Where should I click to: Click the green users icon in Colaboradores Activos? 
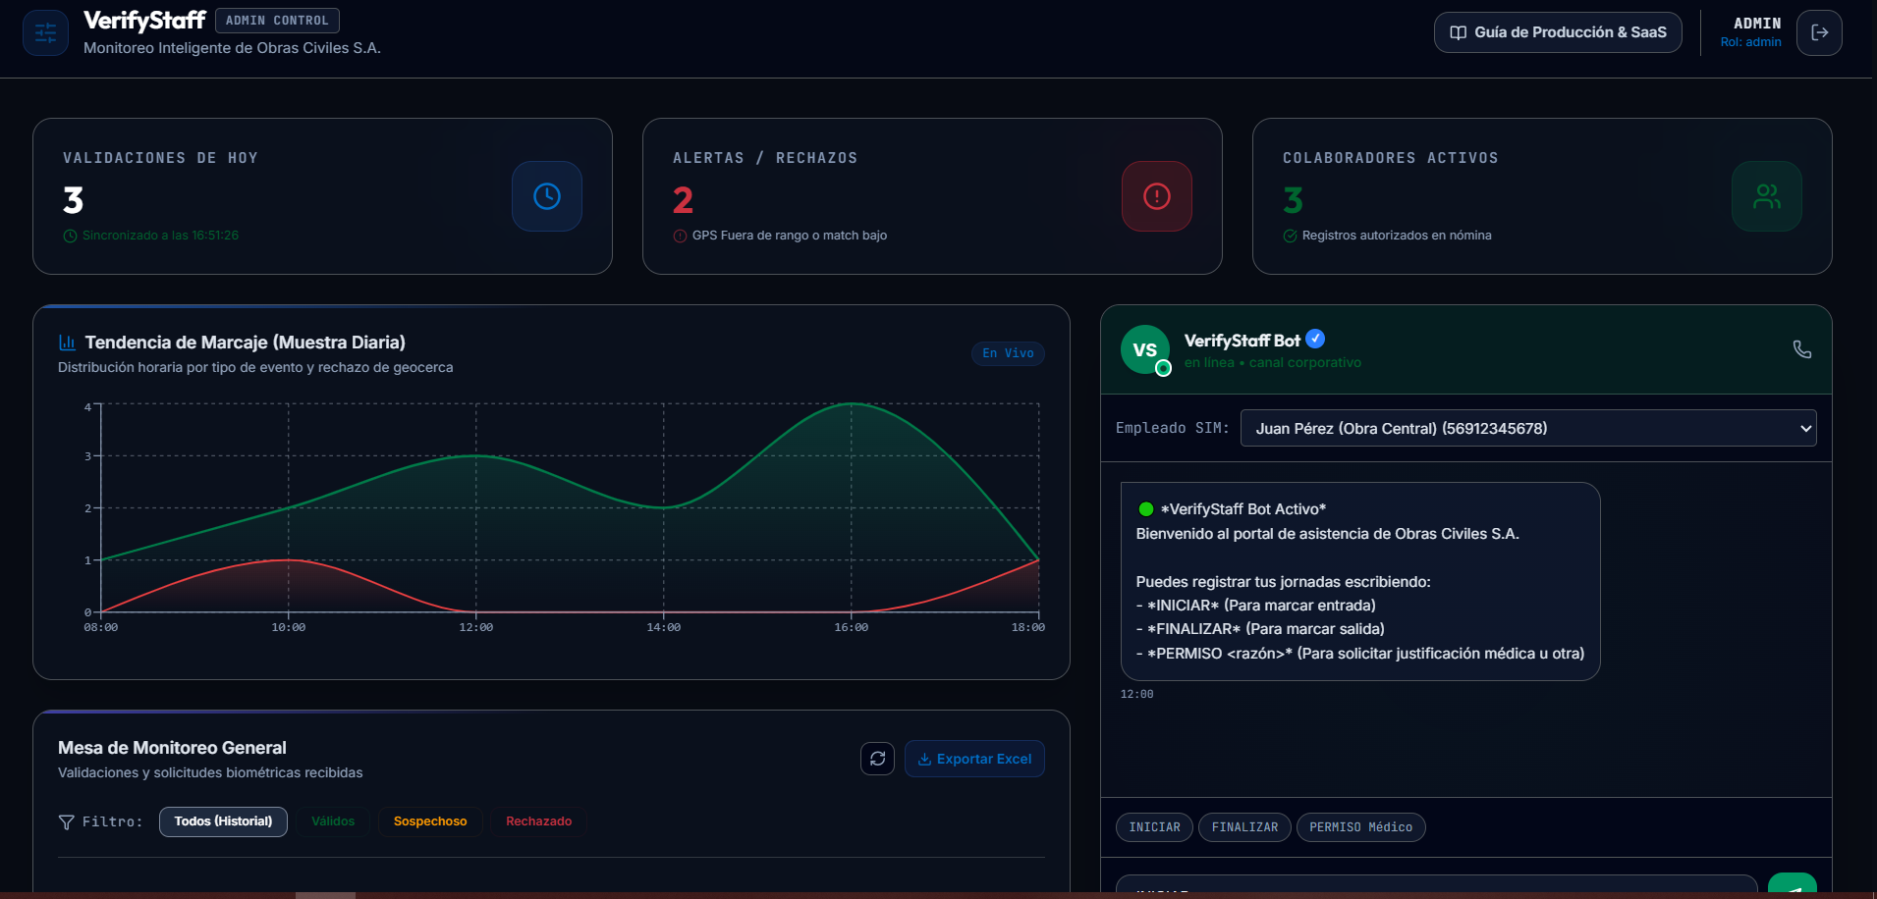[1767, 196]
